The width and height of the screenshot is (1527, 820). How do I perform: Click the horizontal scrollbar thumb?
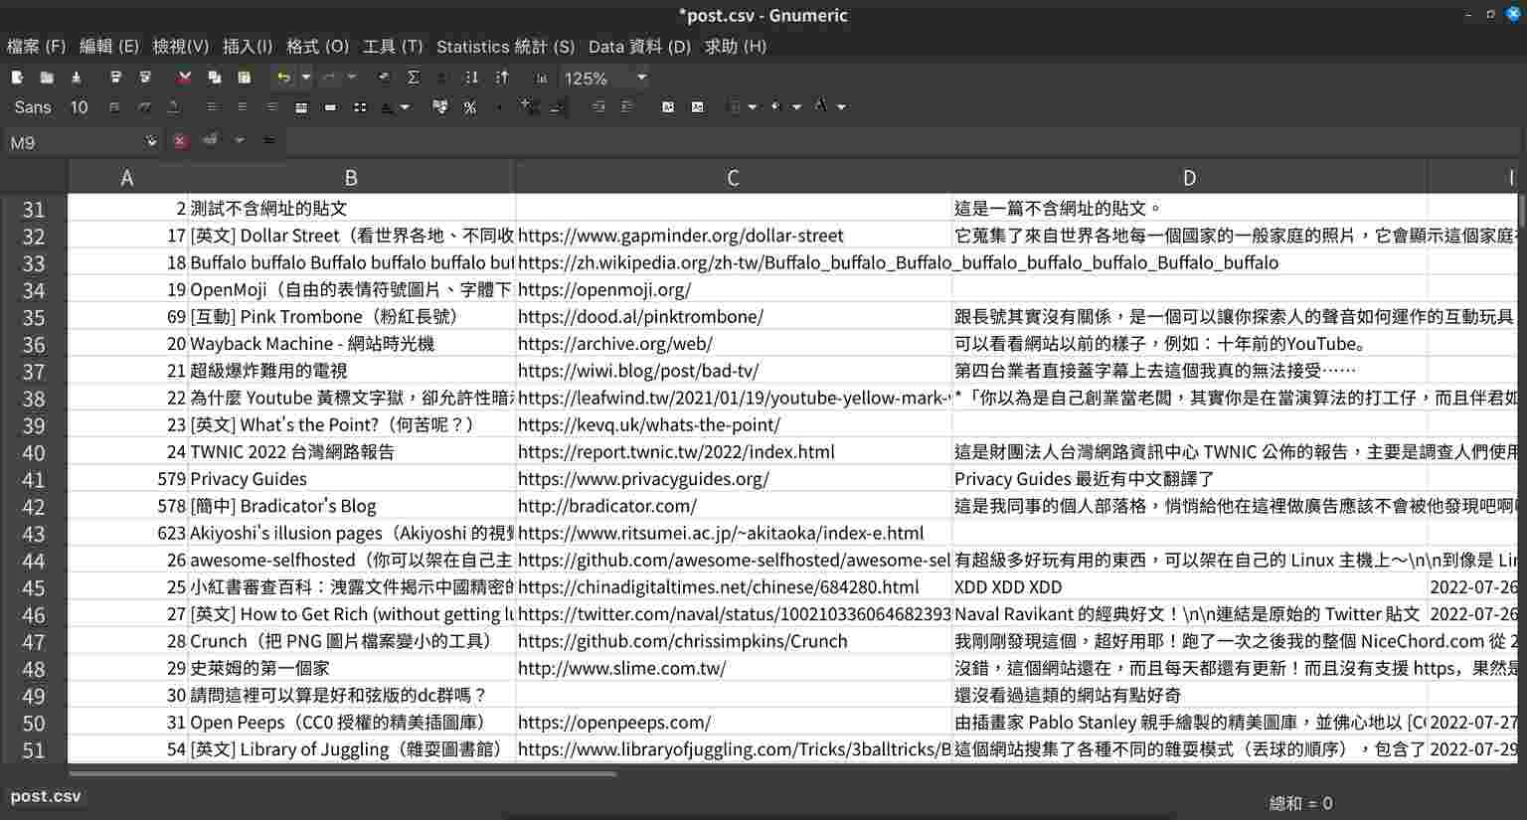(343, 773)
